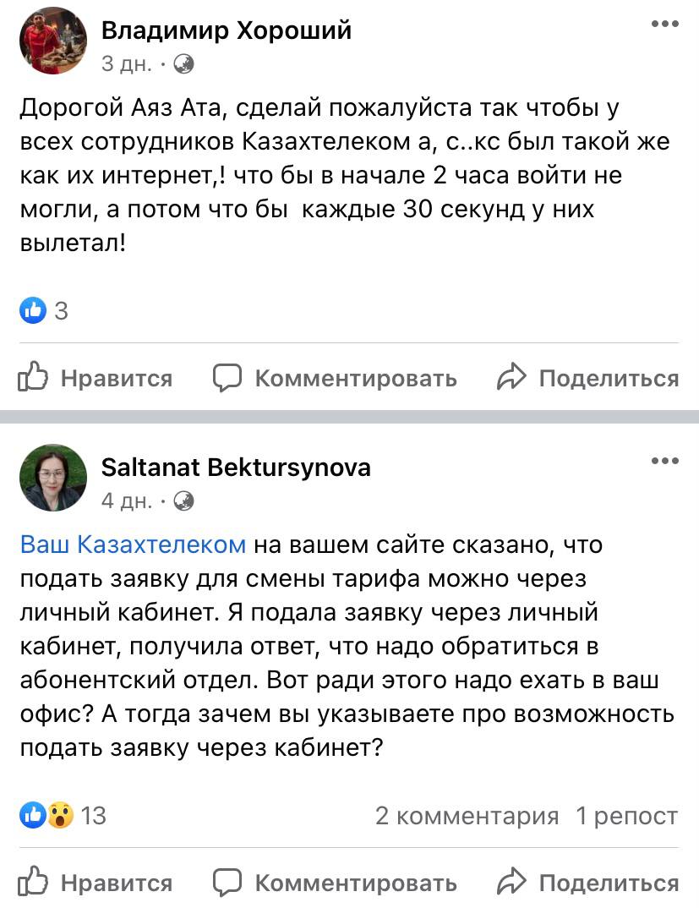699x908 pixels.
Task: Click the 3 дн. timestamp on first post
Action: (x=126, y=63)
